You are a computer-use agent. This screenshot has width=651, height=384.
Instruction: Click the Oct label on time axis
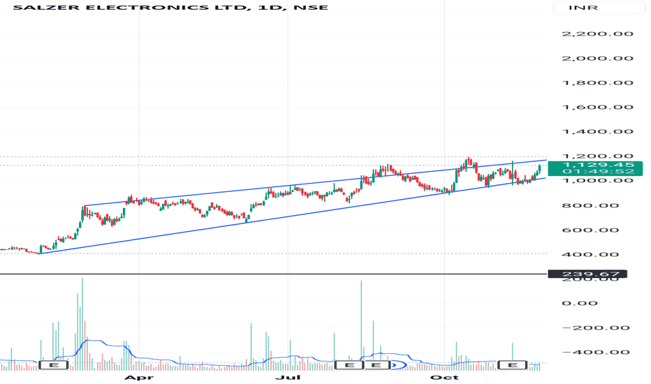coord(444,377)
